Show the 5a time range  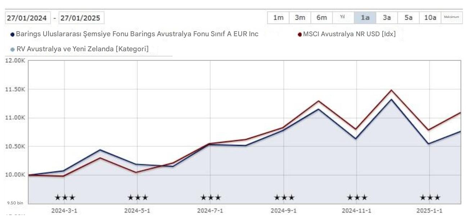(x=408, y=18)
